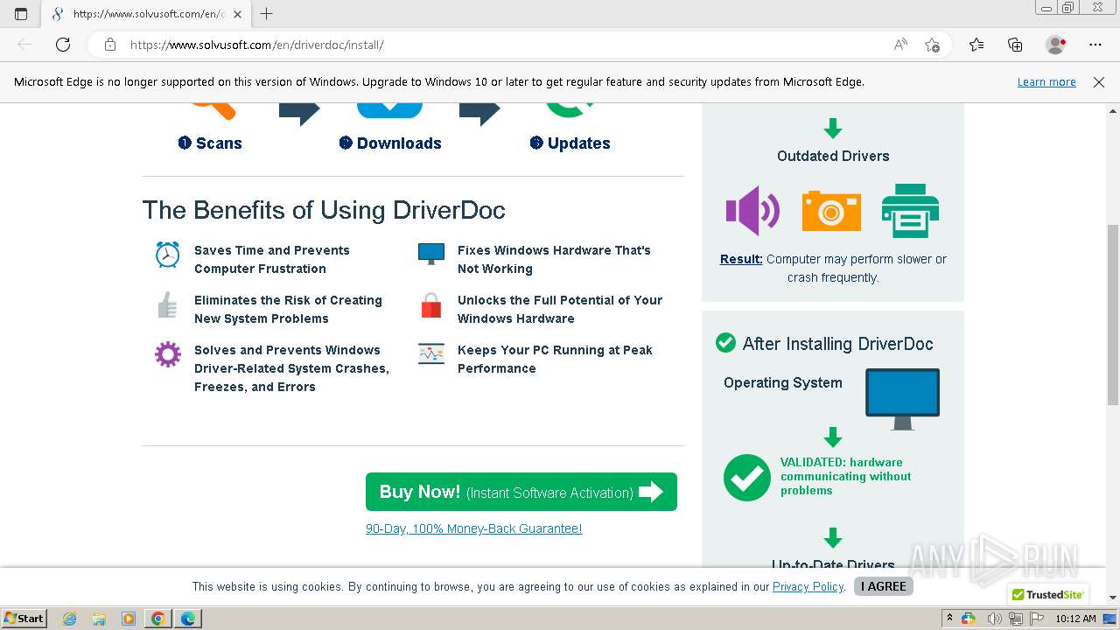This screenshot has width=1120, height=630.
Task: Add this page to favorites
Action: click(932, 45)
